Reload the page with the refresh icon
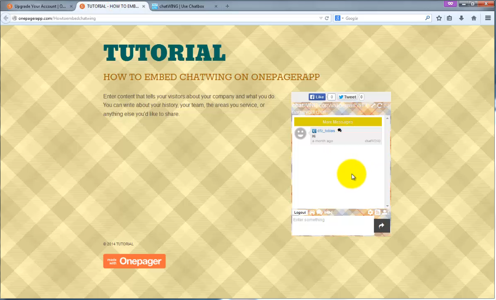Viewport: 496px width, 300px height. click(x=327, y=18)
